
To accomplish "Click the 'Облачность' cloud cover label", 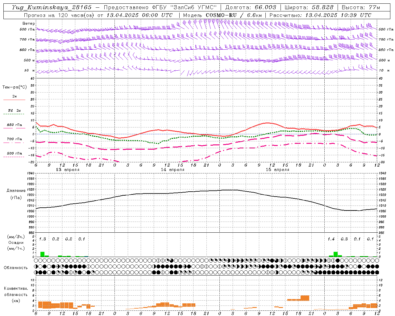I will (x=16, y=268).
